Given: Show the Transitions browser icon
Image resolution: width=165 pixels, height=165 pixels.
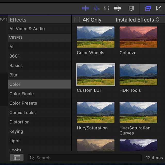Looking at the screenshot, I should pyautogui.click(x=159, y=9).
